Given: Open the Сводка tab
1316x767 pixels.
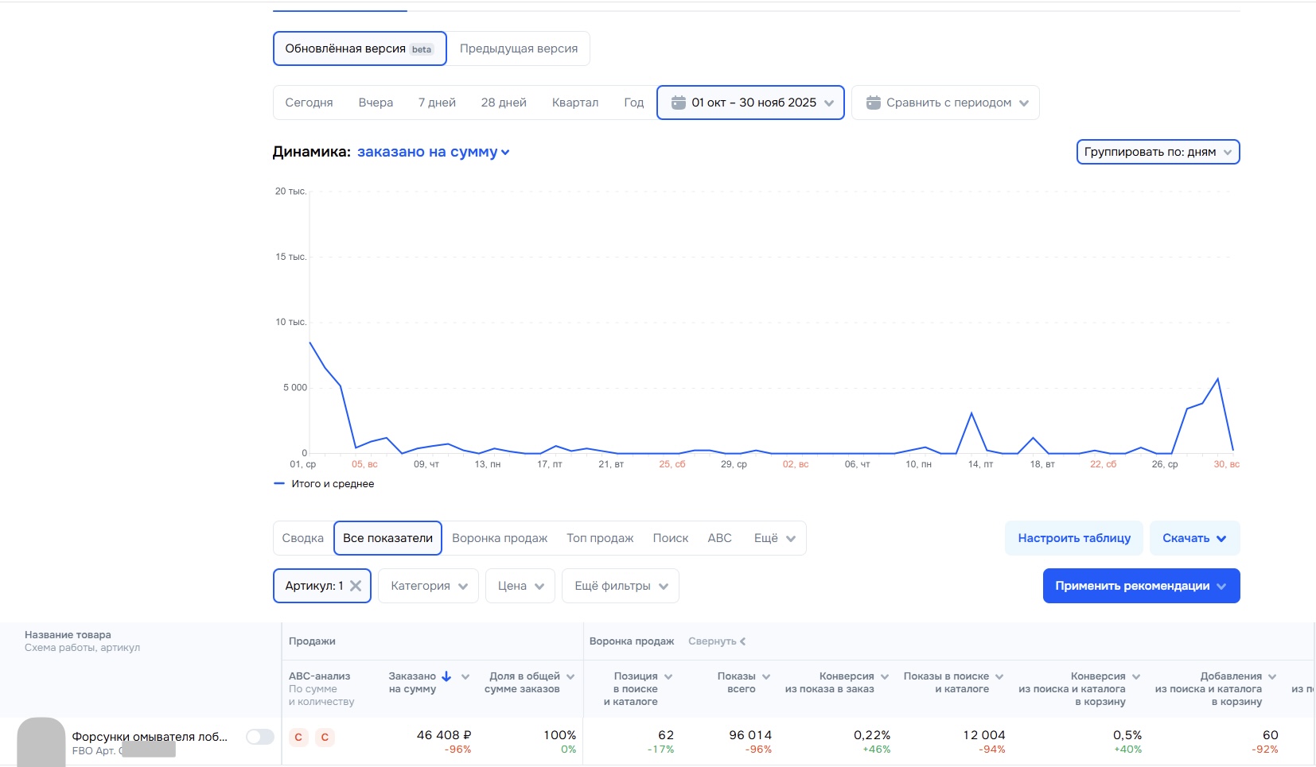Looking at the screenshot, I should point(302,538).
